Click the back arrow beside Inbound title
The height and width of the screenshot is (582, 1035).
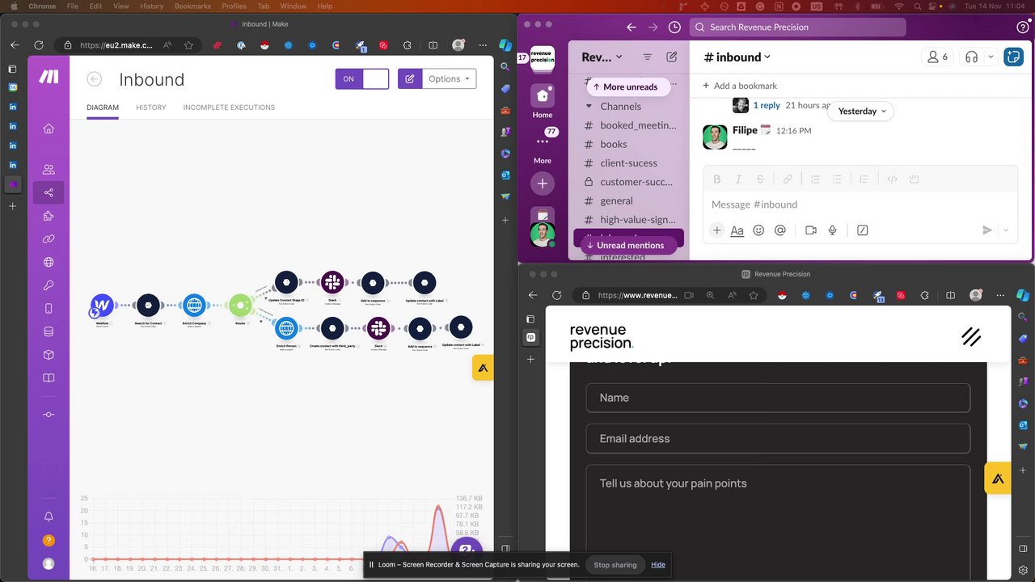[x=95, y=79]
